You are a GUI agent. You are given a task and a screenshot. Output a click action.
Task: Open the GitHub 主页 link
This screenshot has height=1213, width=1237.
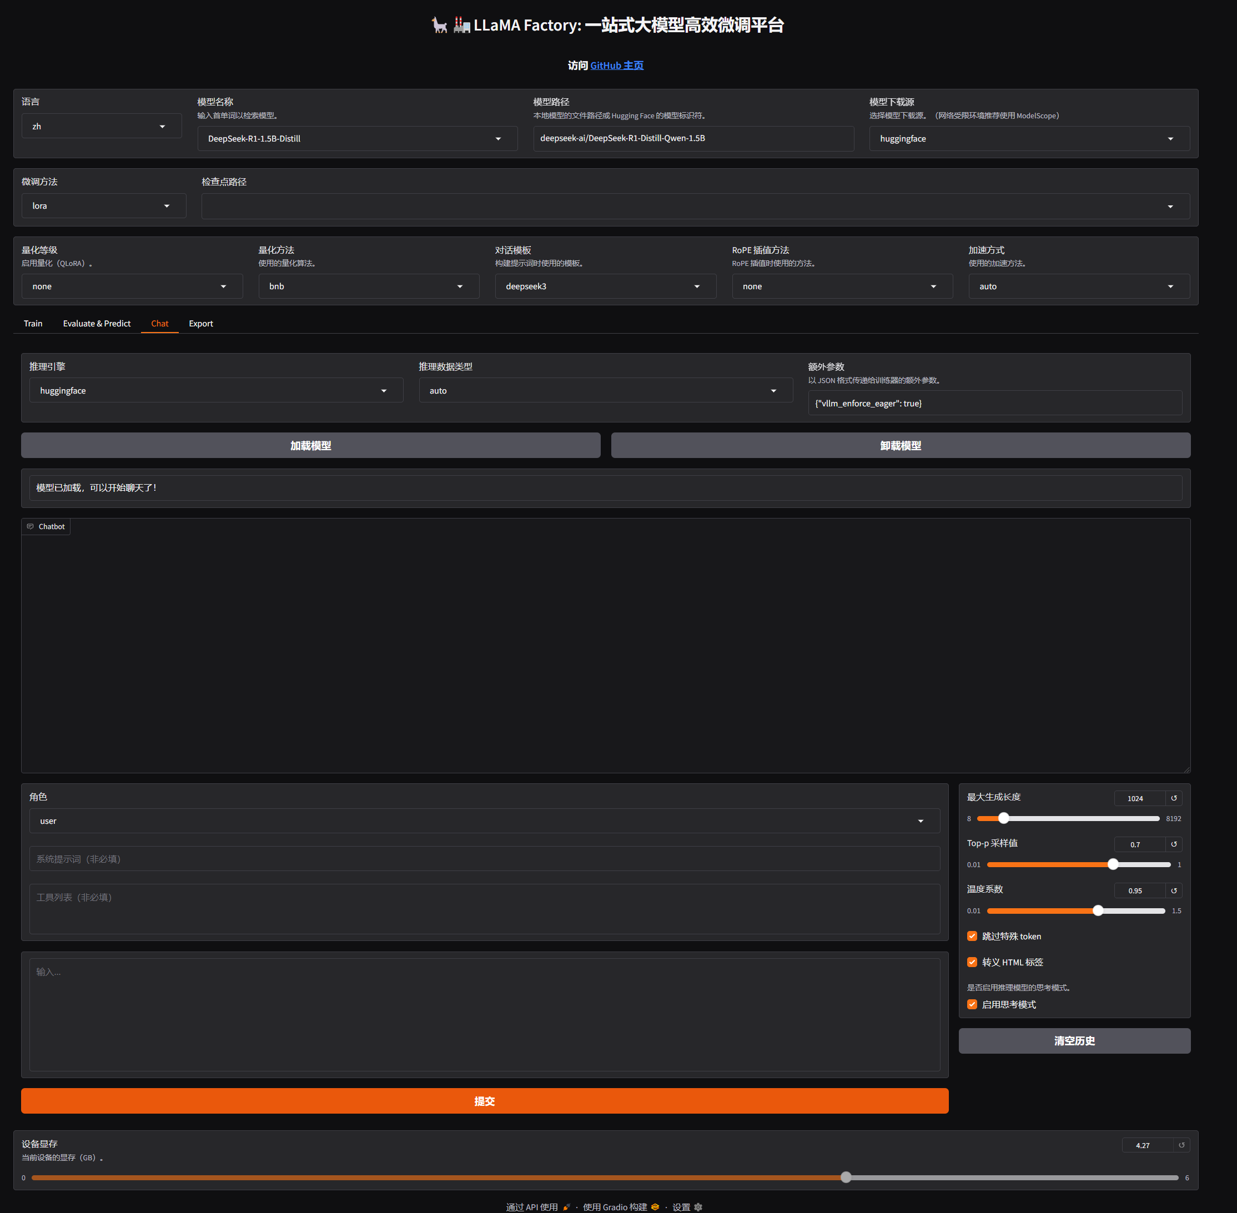(617, 66)
